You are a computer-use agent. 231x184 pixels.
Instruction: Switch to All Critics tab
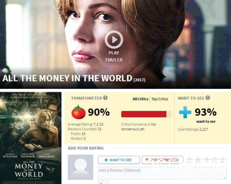tap(140, 99)
